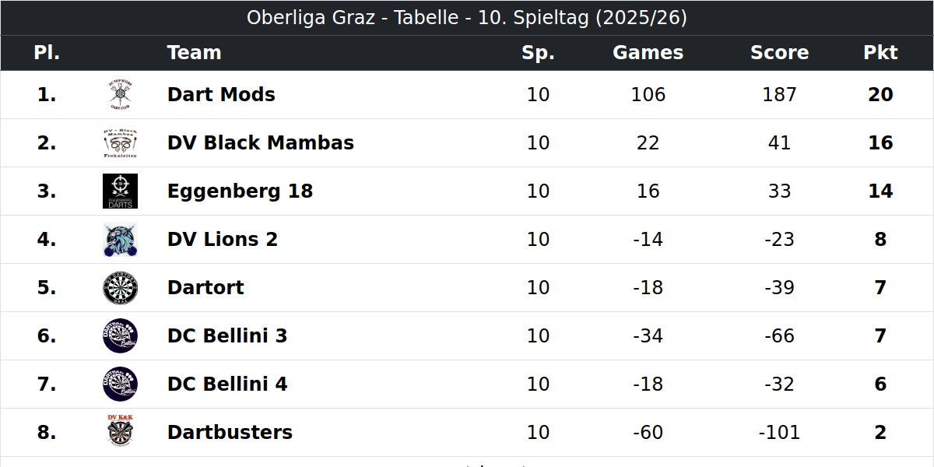Select the Games column header
Image resolution: width=934 pixels, height=467 pixels.
648,53
